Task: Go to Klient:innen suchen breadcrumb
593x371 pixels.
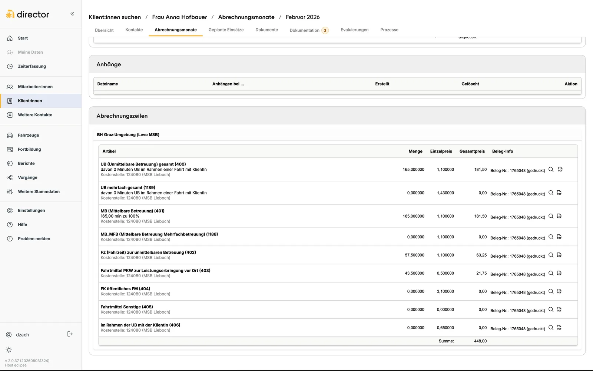Action: 115,17
